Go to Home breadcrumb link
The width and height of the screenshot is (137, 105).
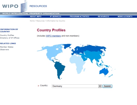[x=32, y=21]
